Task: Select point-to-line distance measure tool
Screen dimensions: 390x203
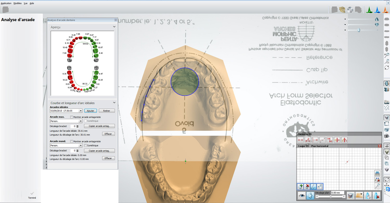Action: (x=315, y=140)
